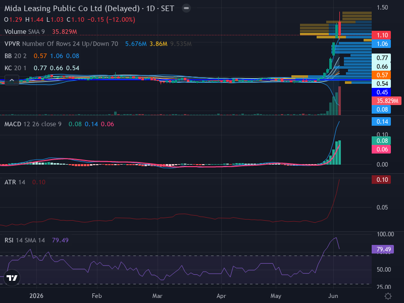Select Mida Leasing Public Co Ltd title

72,9
